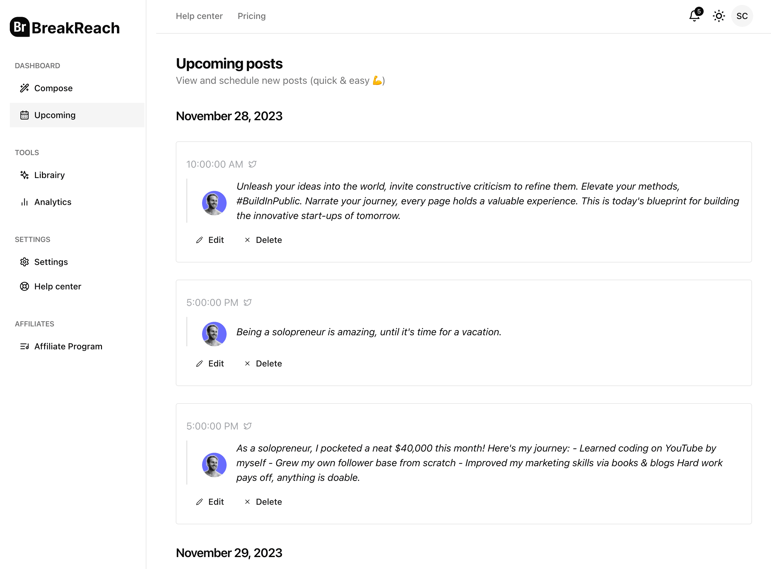Select Upcoming in the sidebar
Screen dimensions: 771x569
click(x=77, y=115)
